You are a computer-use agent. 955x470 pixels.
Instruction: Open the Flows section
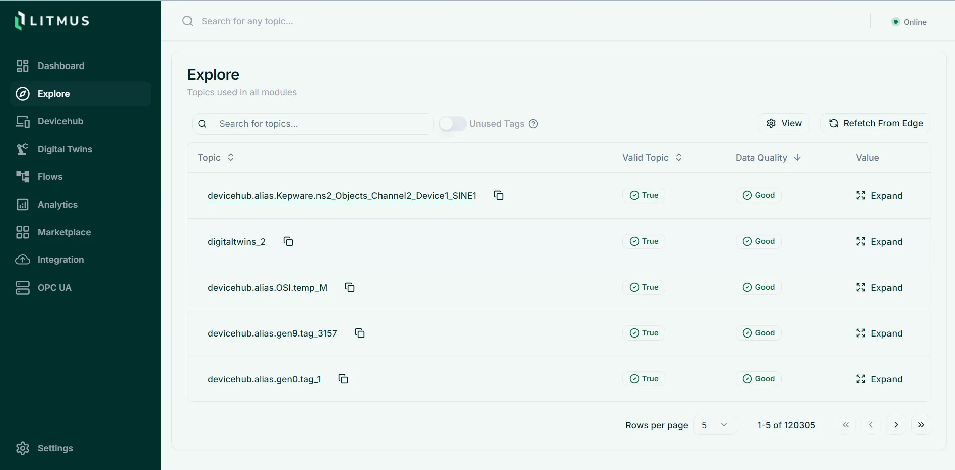pos(81,177)
